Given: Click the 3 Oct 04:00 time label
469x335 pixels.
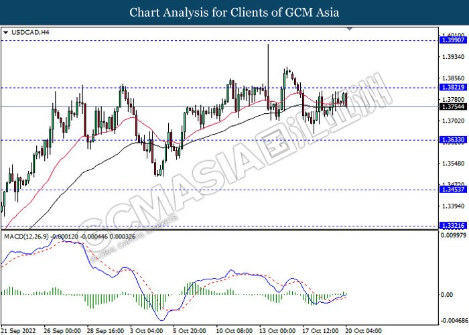Looking at the screenshot, I should pyautogui.click(x=147, y=331).
